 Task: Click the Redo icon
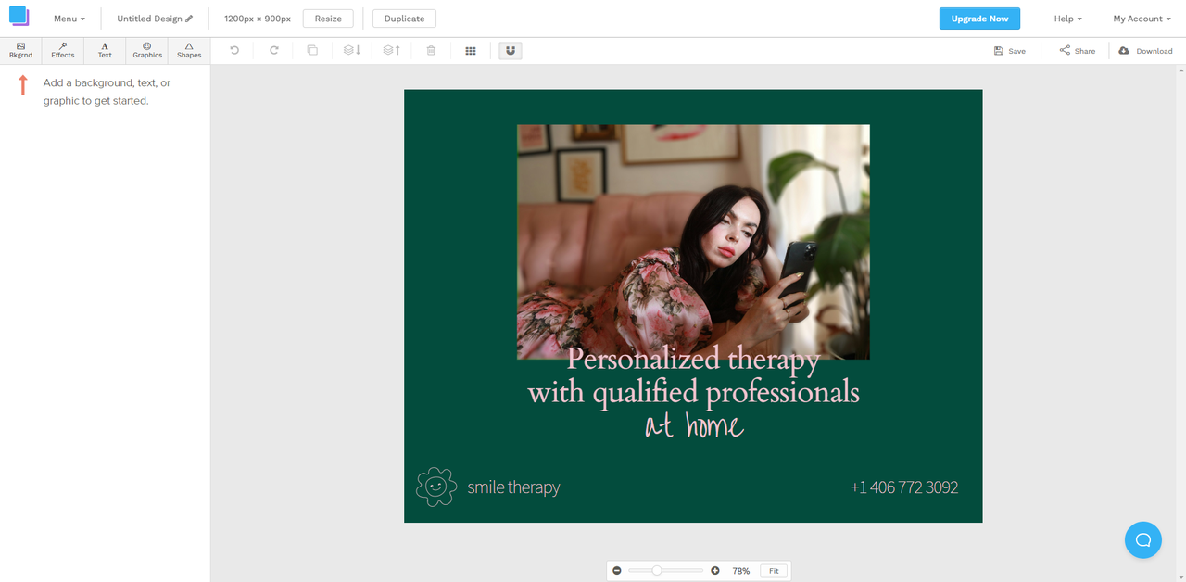(x=273, y=50)
